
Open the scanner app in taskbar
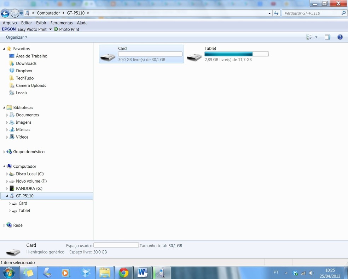pyautogui.click(x=47, y=273)
